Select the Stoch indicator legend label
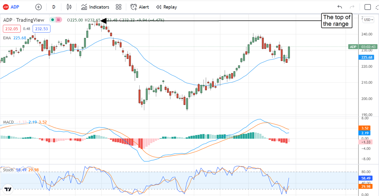The width and height of the screenshot is (379, 196). click(8, 170)
